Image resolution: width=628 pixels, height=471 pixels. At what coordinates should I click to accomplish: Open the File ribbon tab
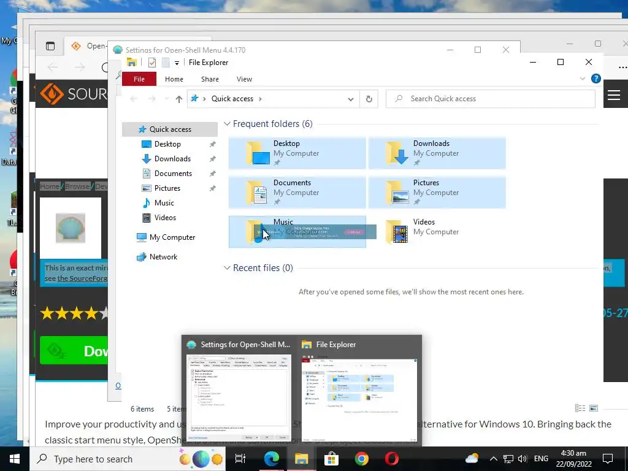139,79
